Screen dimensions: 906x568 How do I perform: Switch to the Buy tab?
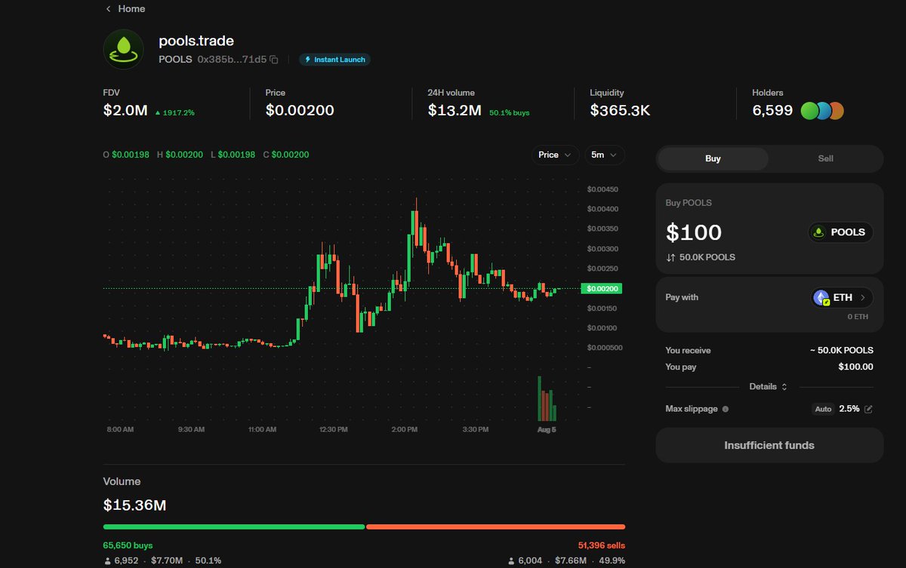[713, 159]
